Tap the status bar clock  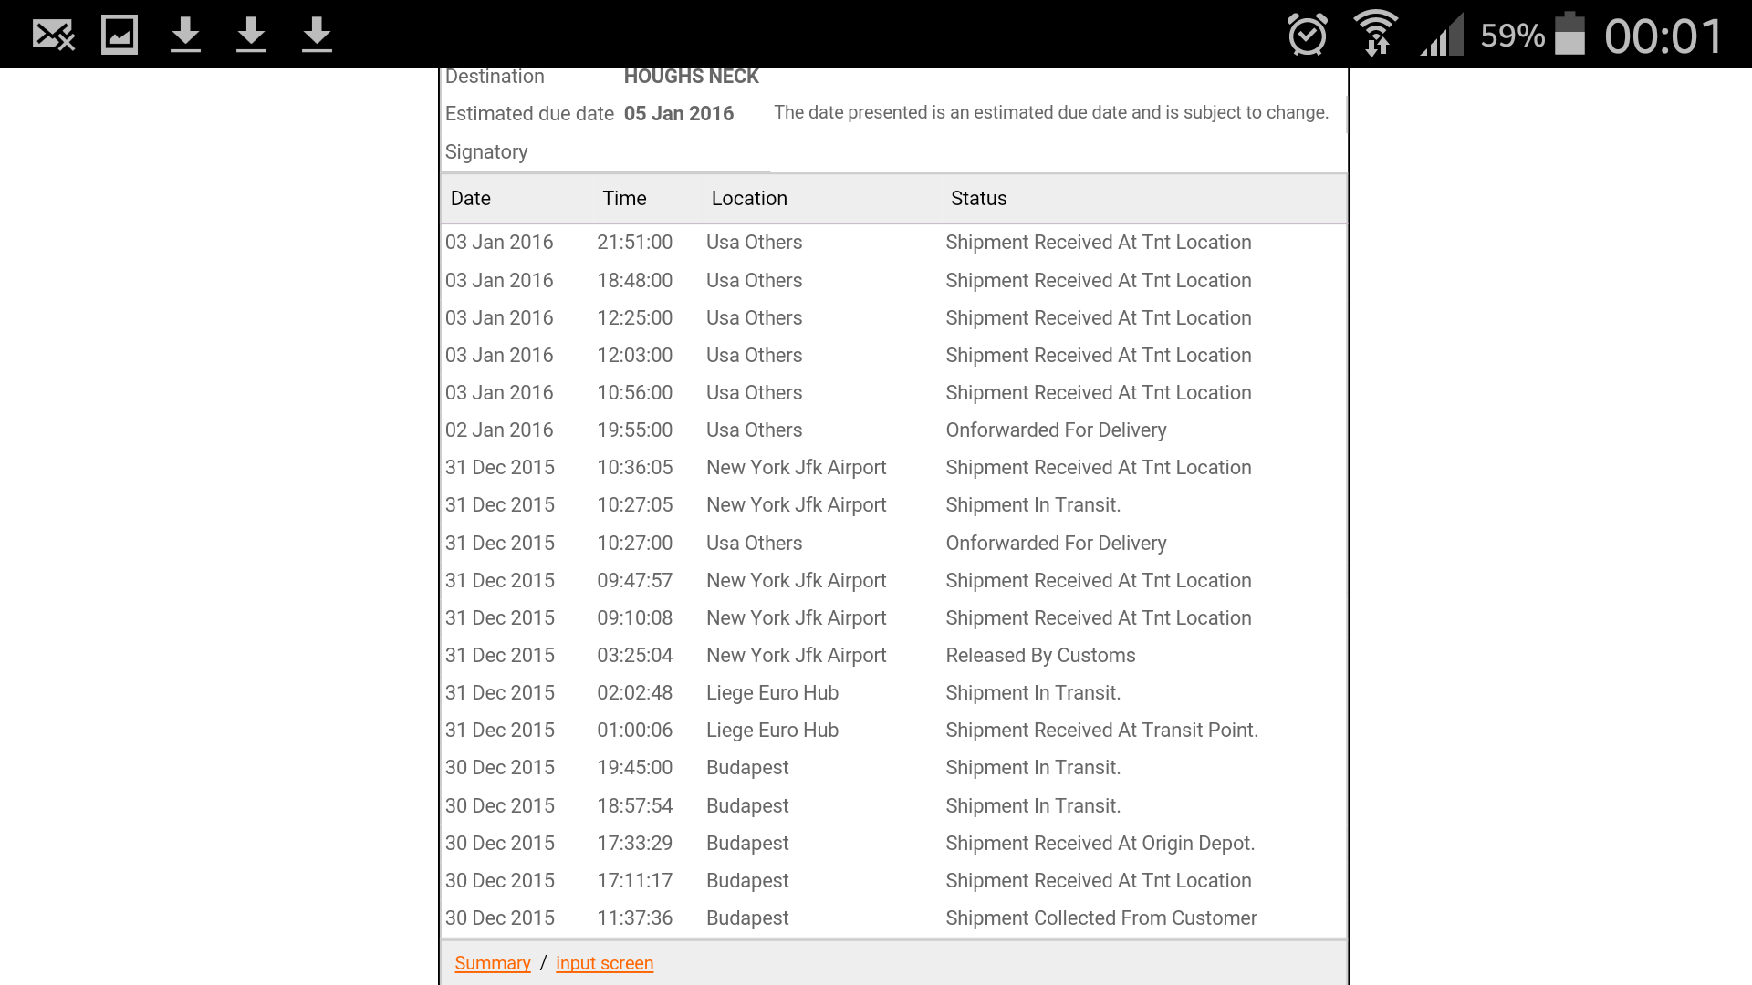coord(1663,36)
